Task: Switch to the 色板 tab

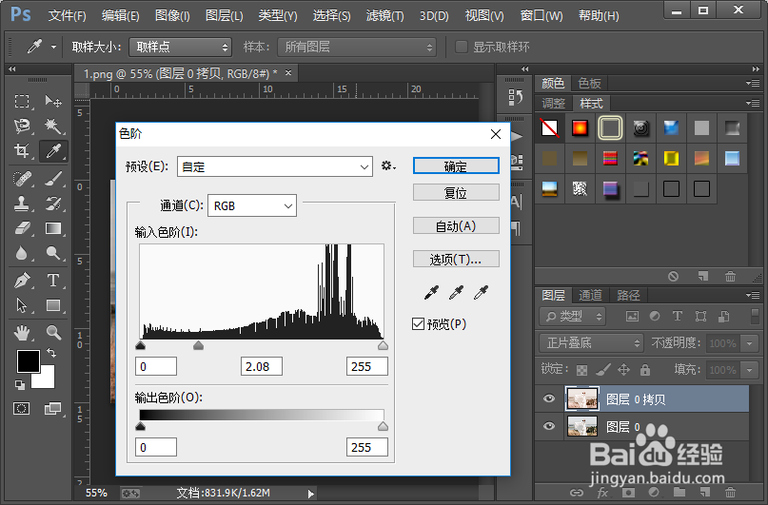Action: click(x=589, y=83)
